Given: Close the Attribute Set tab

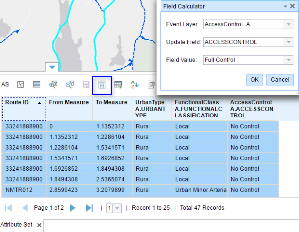Looking at the screenshot, I should pos(39,225).
